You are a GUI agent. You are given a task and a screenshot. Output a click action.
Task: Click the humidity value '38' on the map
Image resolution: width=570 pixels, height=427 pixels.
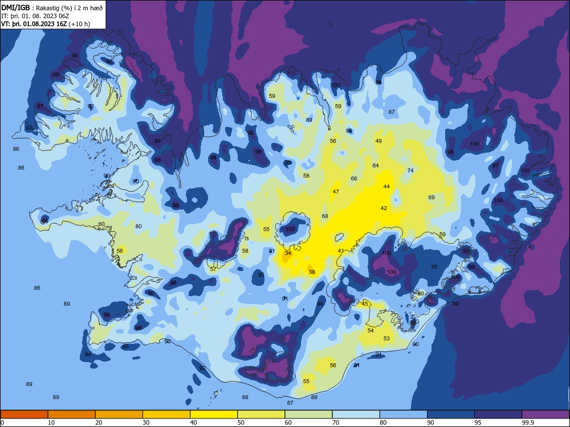click(312, 272)
